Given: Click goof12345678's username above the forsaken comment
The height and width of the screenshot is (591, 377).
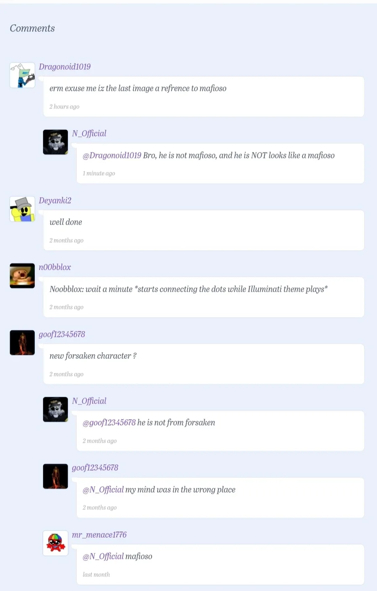Looking at the screenshot, I should click(x=62, y=334).
